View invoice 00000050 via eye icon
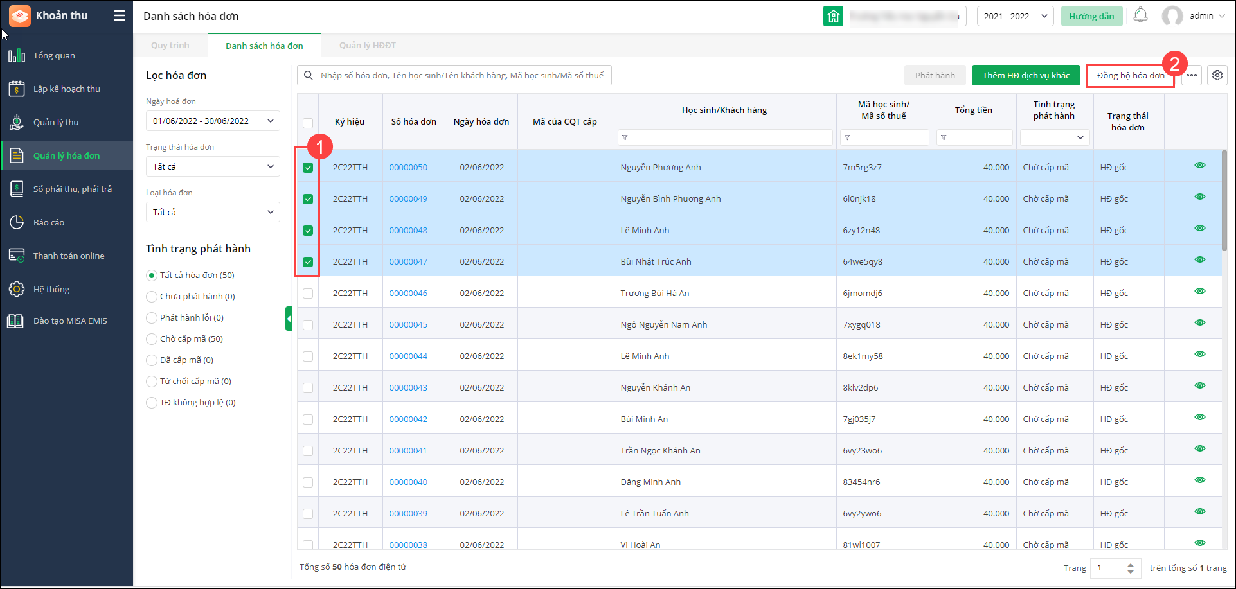 tap(1199, 166)
